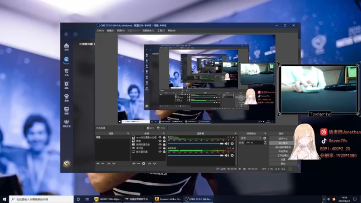This screenshot has height=203, width=361.
Task: Open the 工具(T) menu
Action: [161, 31]
